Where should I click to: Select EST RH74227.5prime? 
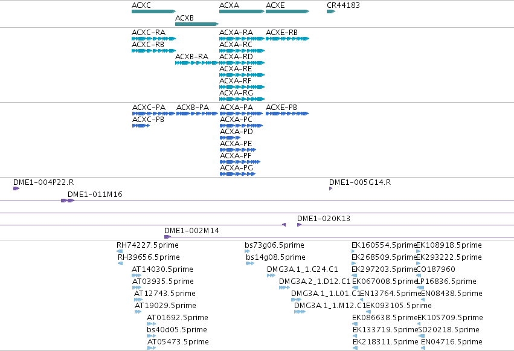[x=120, y=252]
